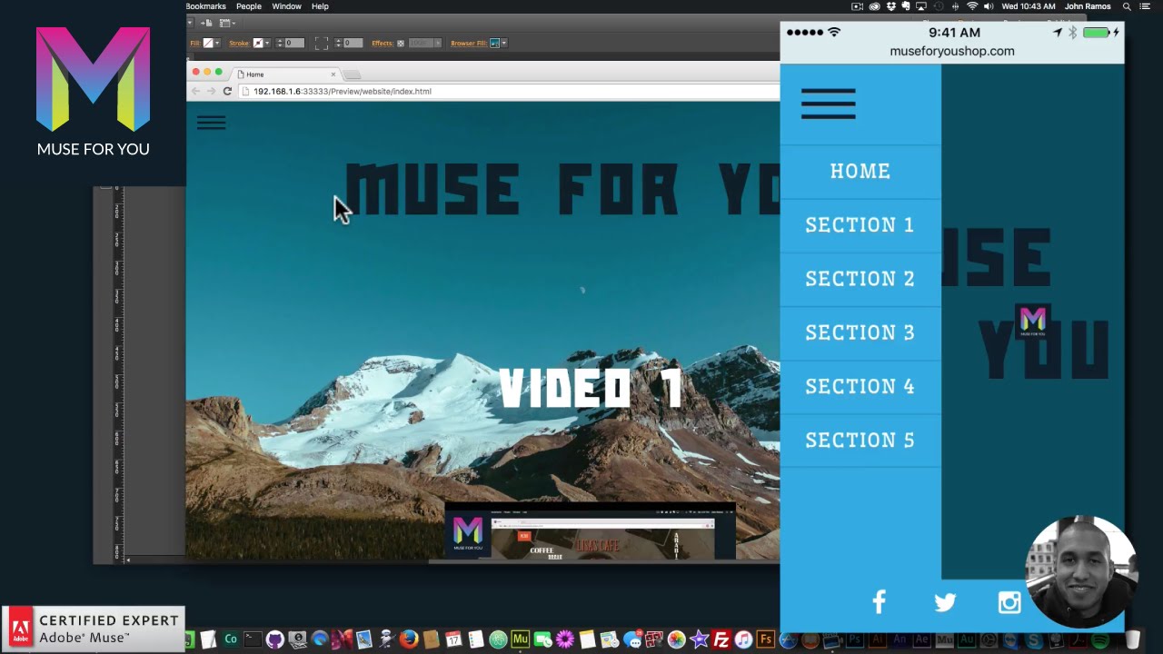Click the Wed 10:43 AM clock

[x=1029, y=6]
